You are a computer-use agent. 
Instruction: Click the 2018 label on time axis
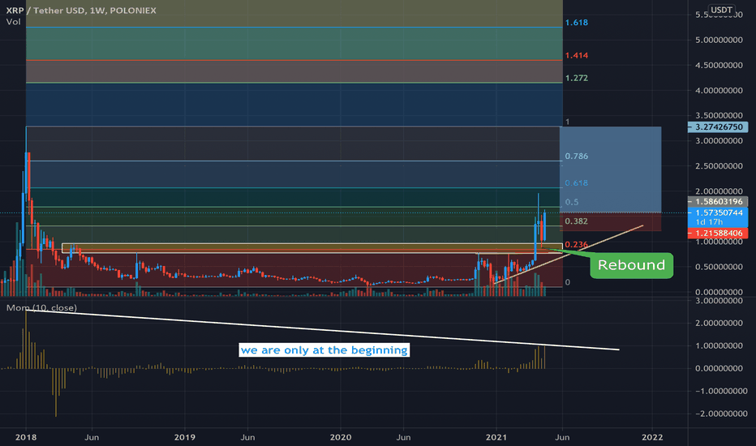[x=26, y=437]
